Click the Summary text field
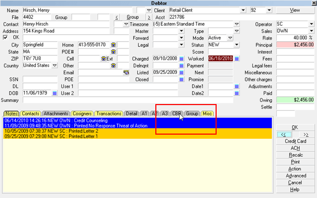317x198 pixels. pos(128,100)
